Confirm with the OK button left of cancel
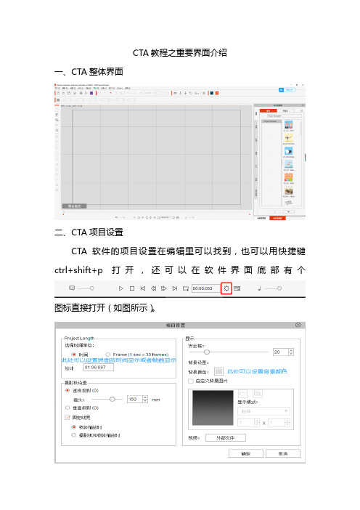The width and height of the screenshot is (360, 510). (x=245, y=453)
